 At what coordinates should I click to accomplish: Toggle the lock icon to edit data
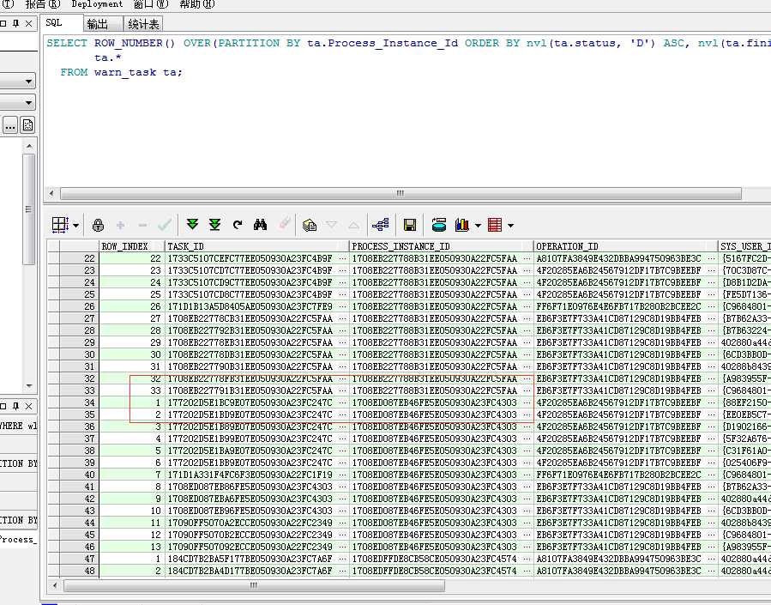(x=98, y=225)
